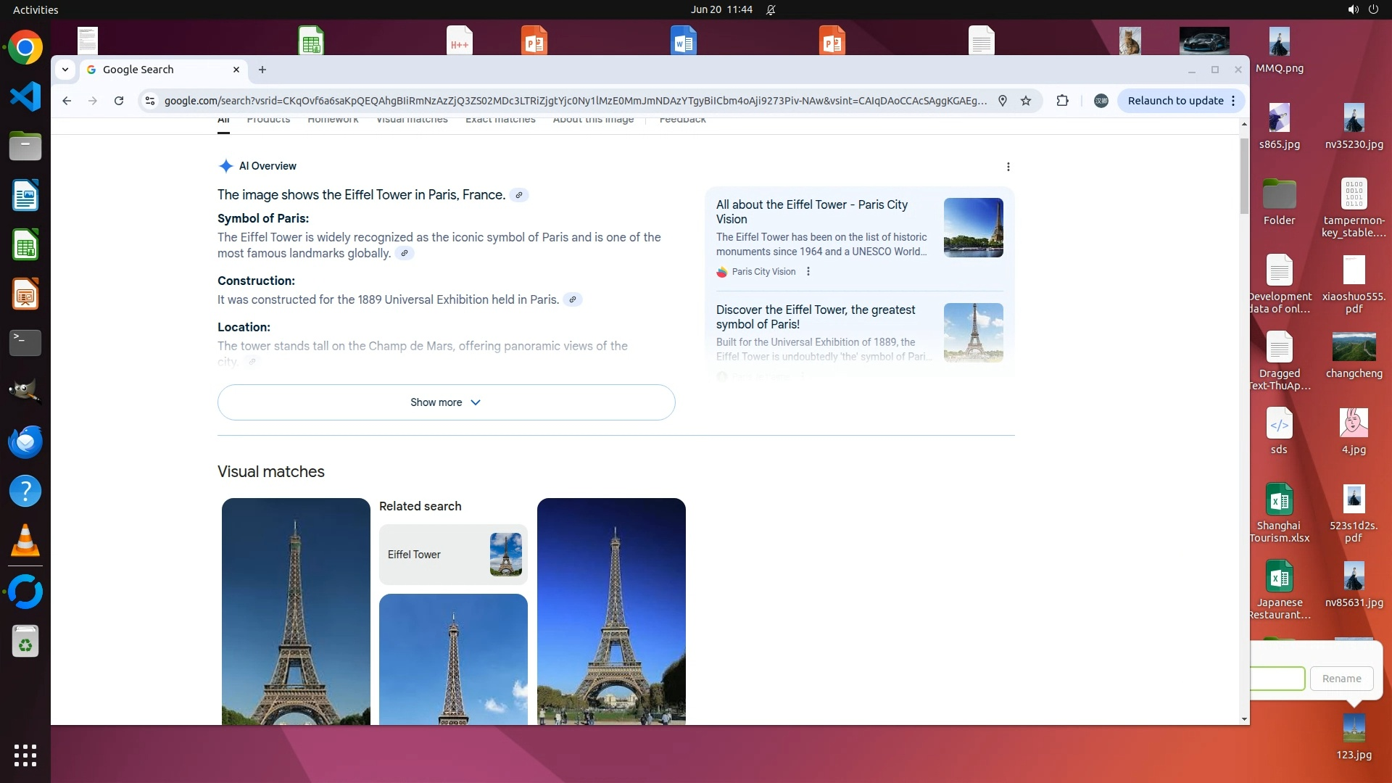The height and width of the screenshot is (783, 1392).
Task: Open new tab with plus button
Action: tap(262, 70)
